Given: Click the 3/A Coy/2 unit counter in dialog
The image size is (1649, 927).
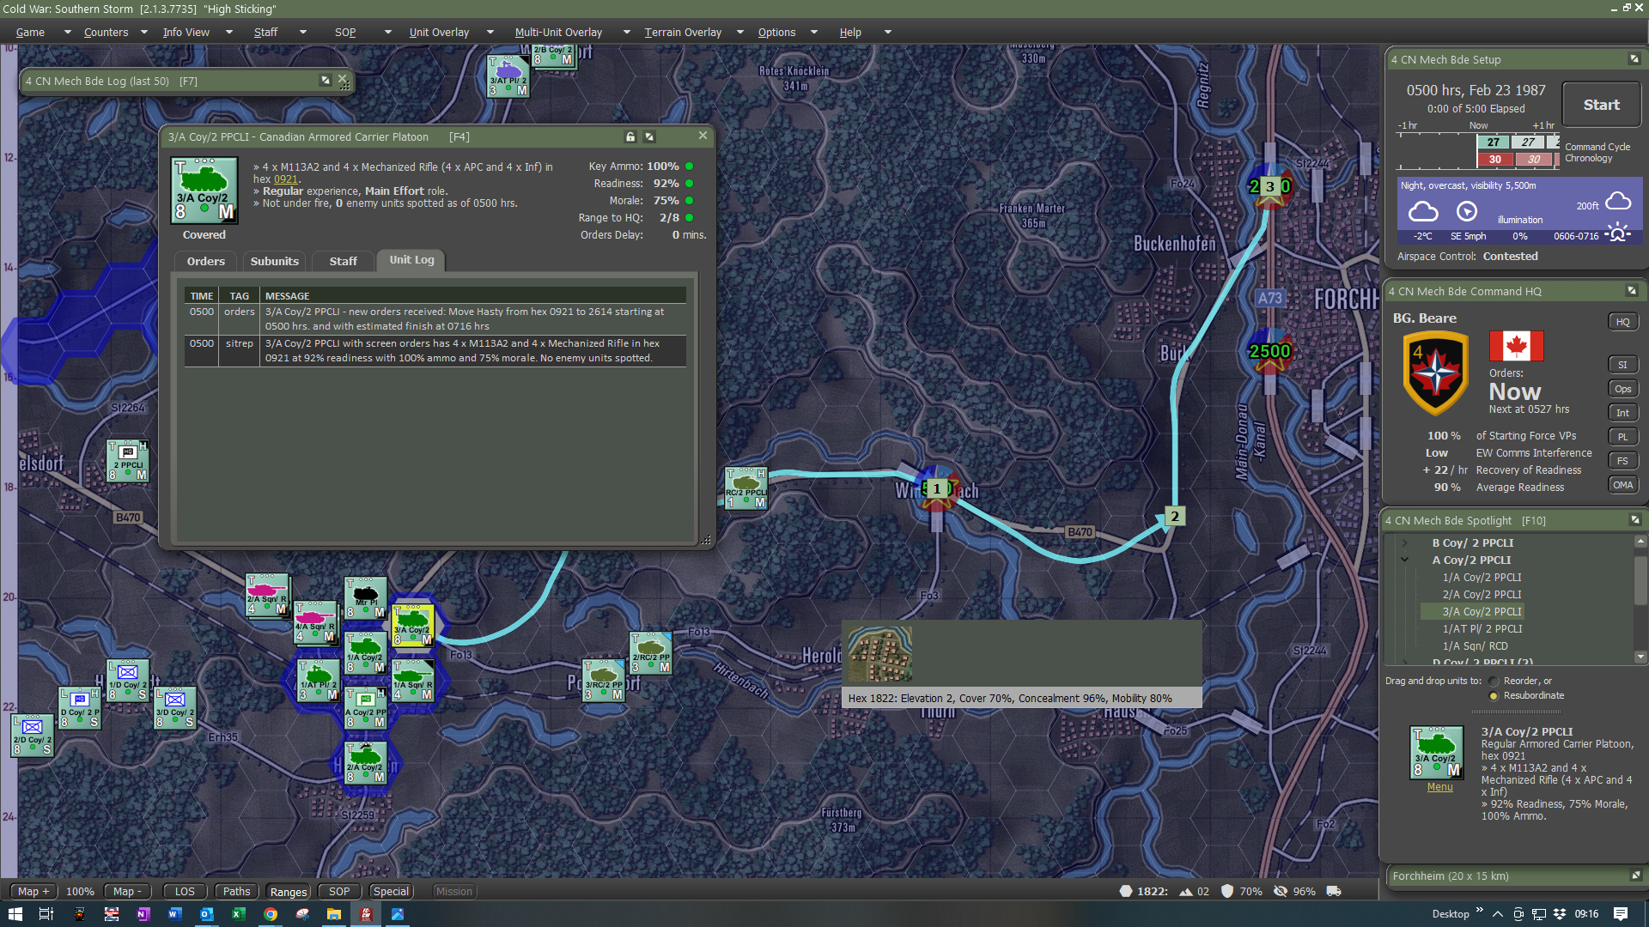Looking at the screenshot, I should (x=204, y=191).
